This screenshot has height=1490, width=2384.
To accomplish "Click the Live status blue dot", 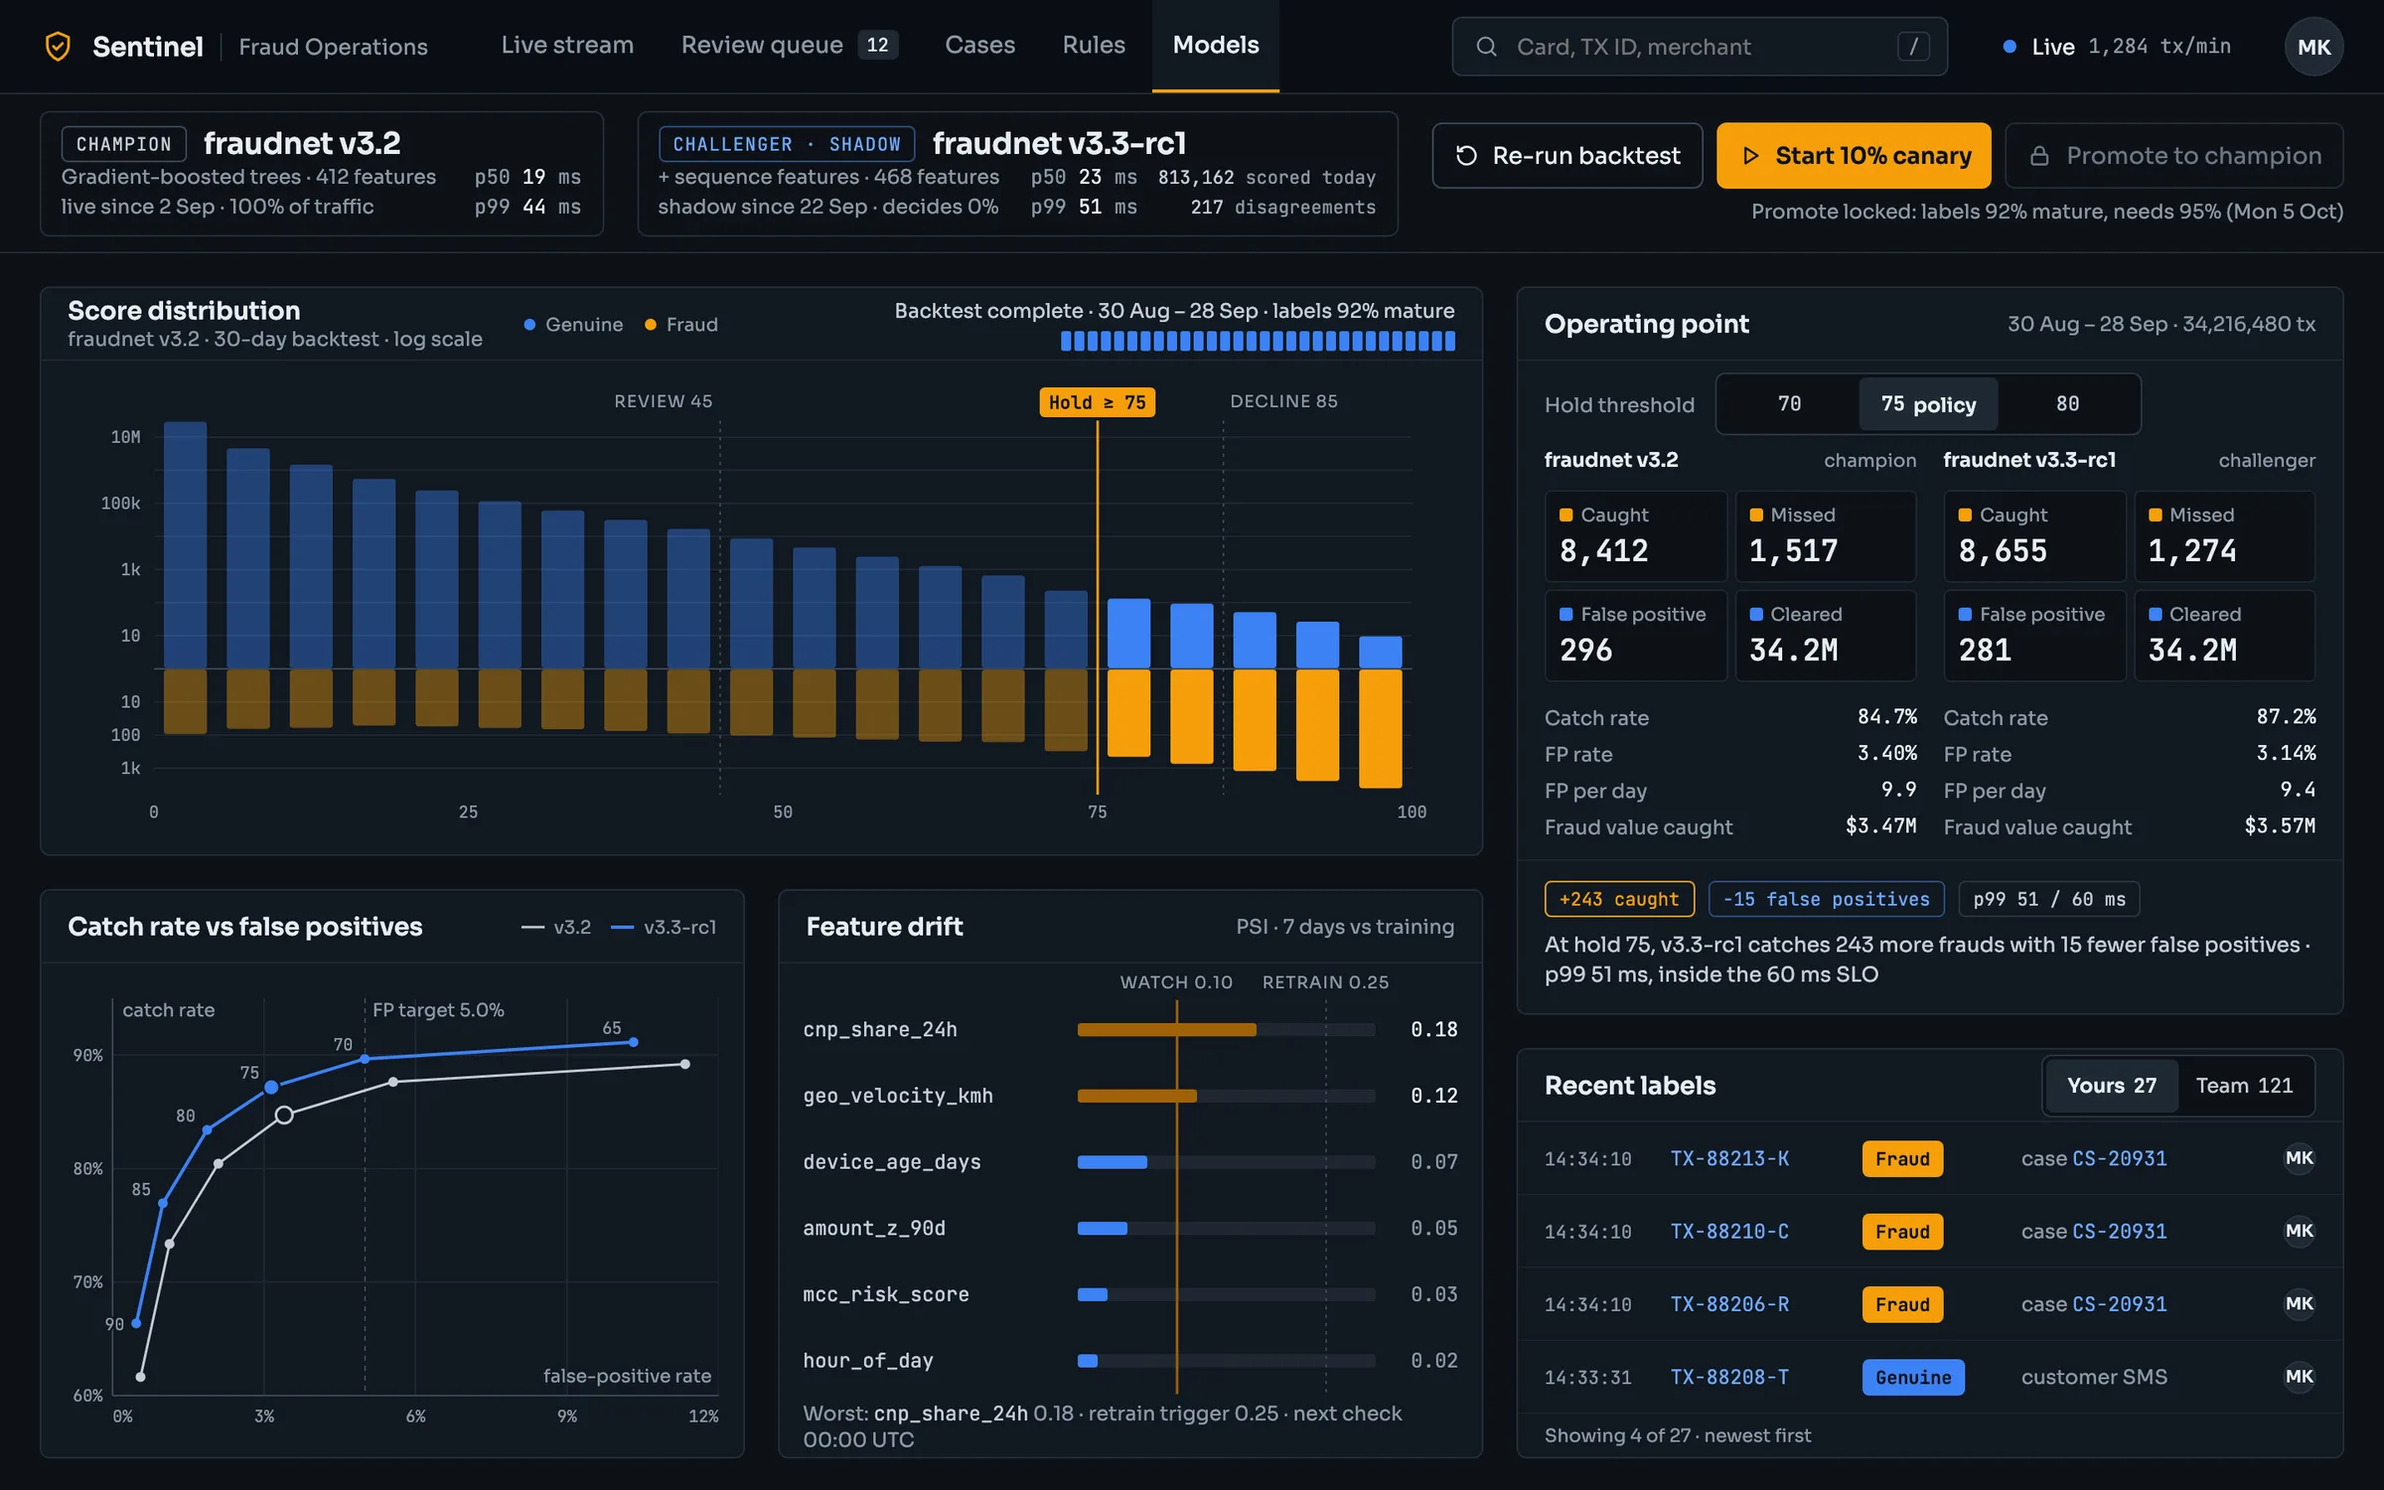I will [x=2010, y=47].
